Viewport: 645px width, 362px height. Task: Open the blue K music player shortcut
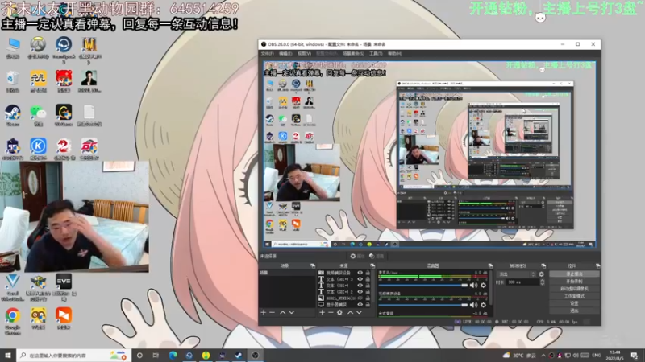pyautogui.click(x=38, y=149)
